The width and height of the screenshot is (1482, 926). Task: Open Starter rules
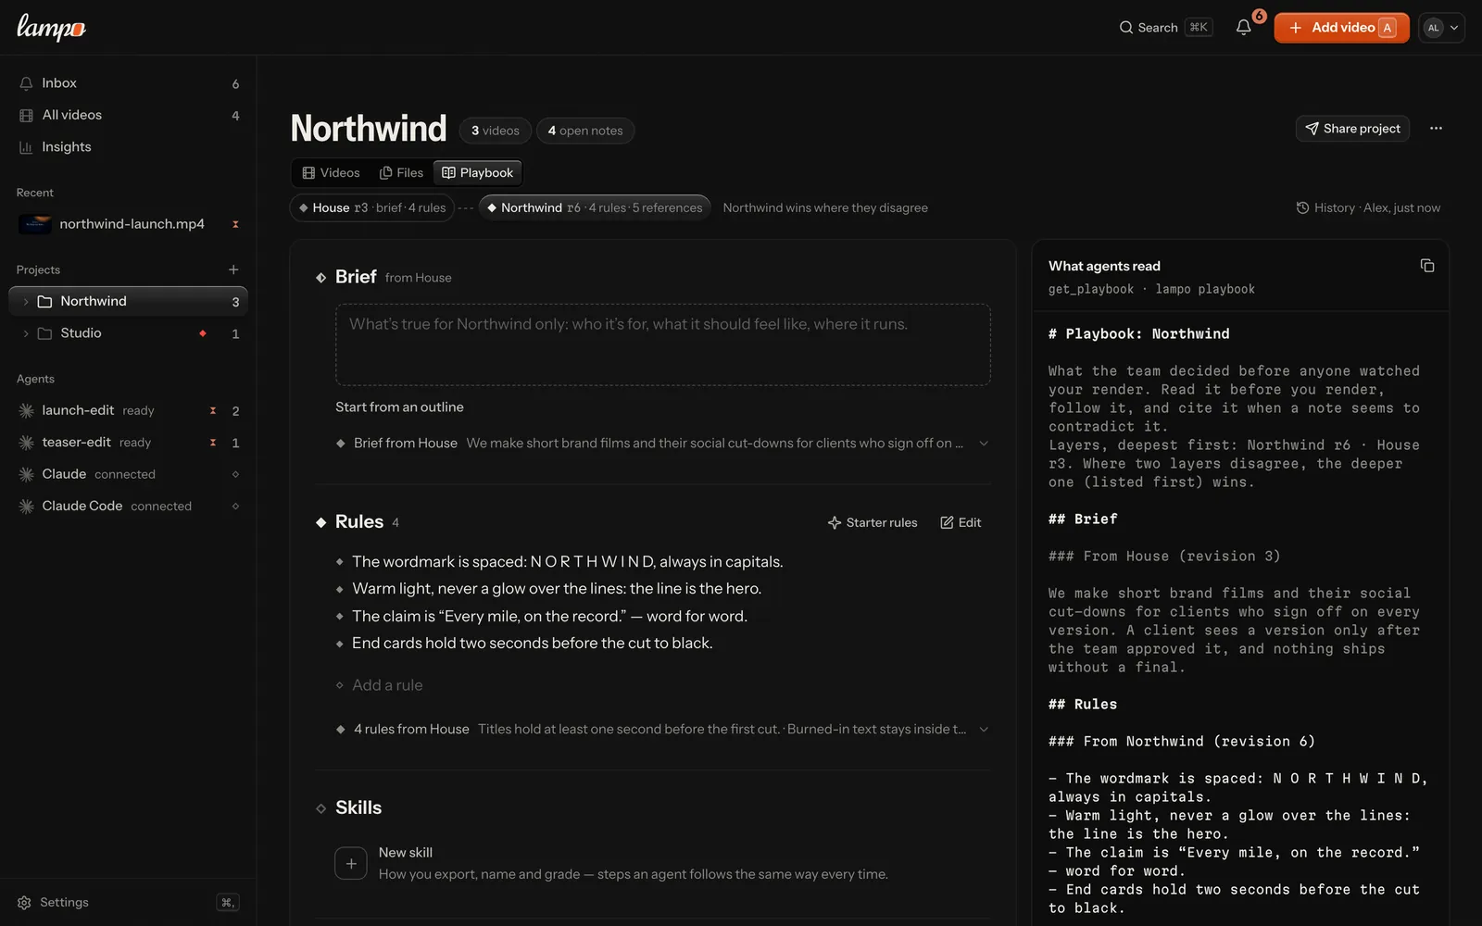(x=873, y=523)
